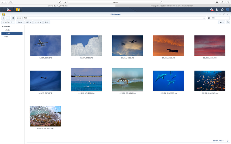The image size is (231, 144).
Task: Expand the test folder node
Action: click(4, 37)
